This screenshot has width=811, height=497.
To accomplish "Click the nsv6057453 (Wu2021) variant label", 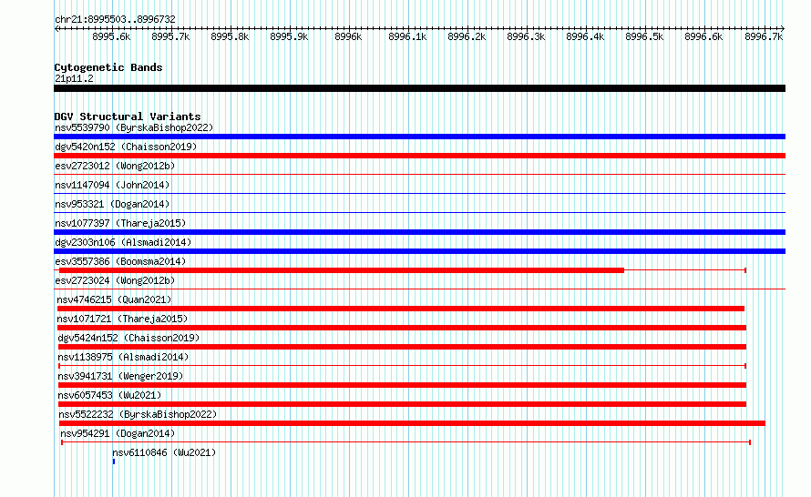I will tap(109, 395).
